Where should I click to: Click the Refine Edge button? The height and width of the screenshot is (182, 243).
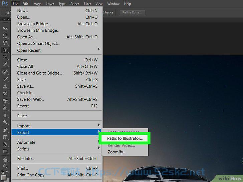(132, 12)
